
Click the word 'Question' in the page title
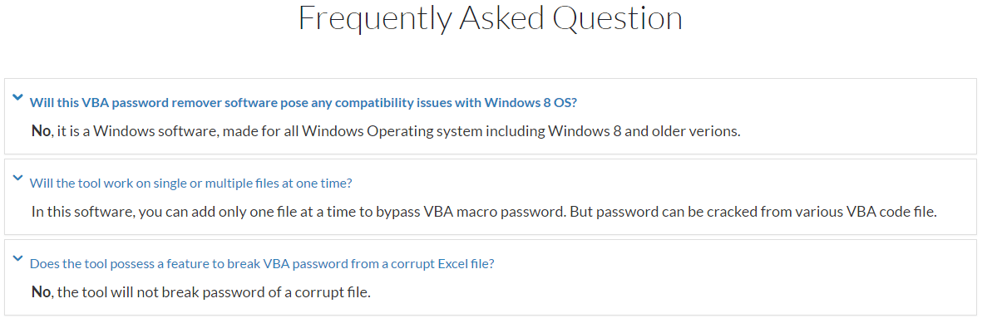click(x=618, y=19)
